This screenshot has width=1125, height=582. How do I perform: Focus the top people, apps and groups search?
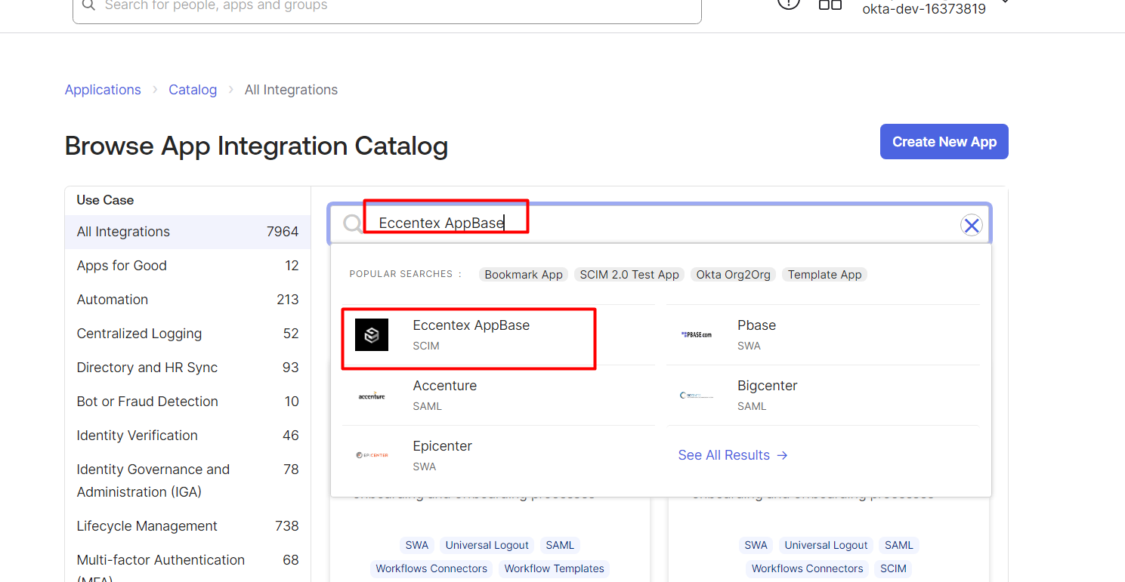387,8
